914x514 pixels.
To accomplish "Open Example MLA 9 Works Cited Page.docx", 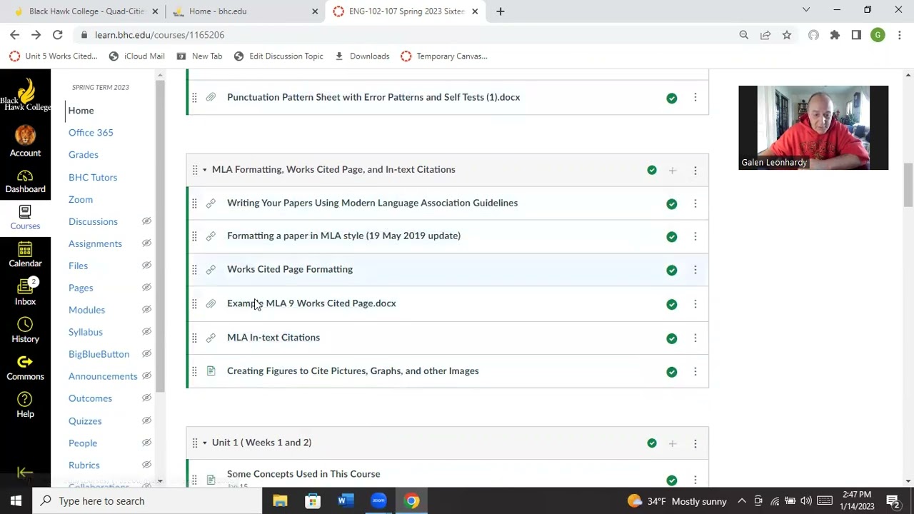I will (311, 303).
